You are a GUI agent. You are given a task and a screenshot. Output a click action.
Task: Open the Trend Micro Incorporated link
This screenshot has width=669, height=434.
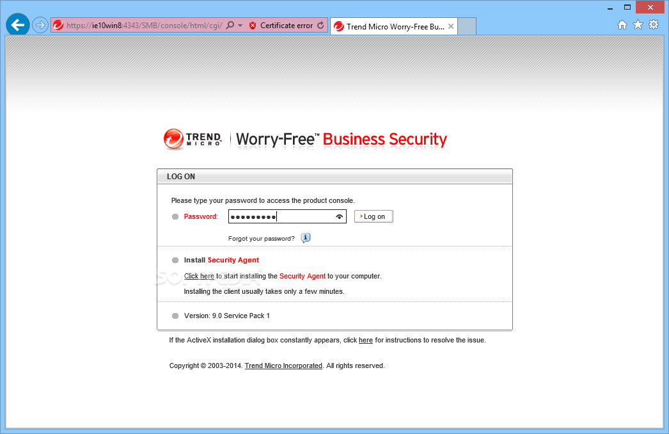pyautogui.click(x=283, y=366)
